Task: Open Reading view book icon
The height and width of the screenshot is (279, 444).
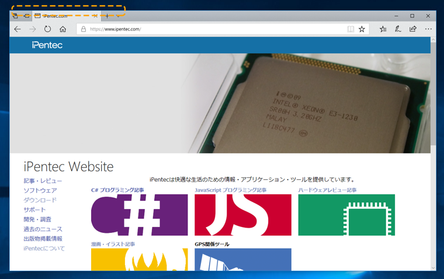Action: pyautogui.click(x=351, y=29)
